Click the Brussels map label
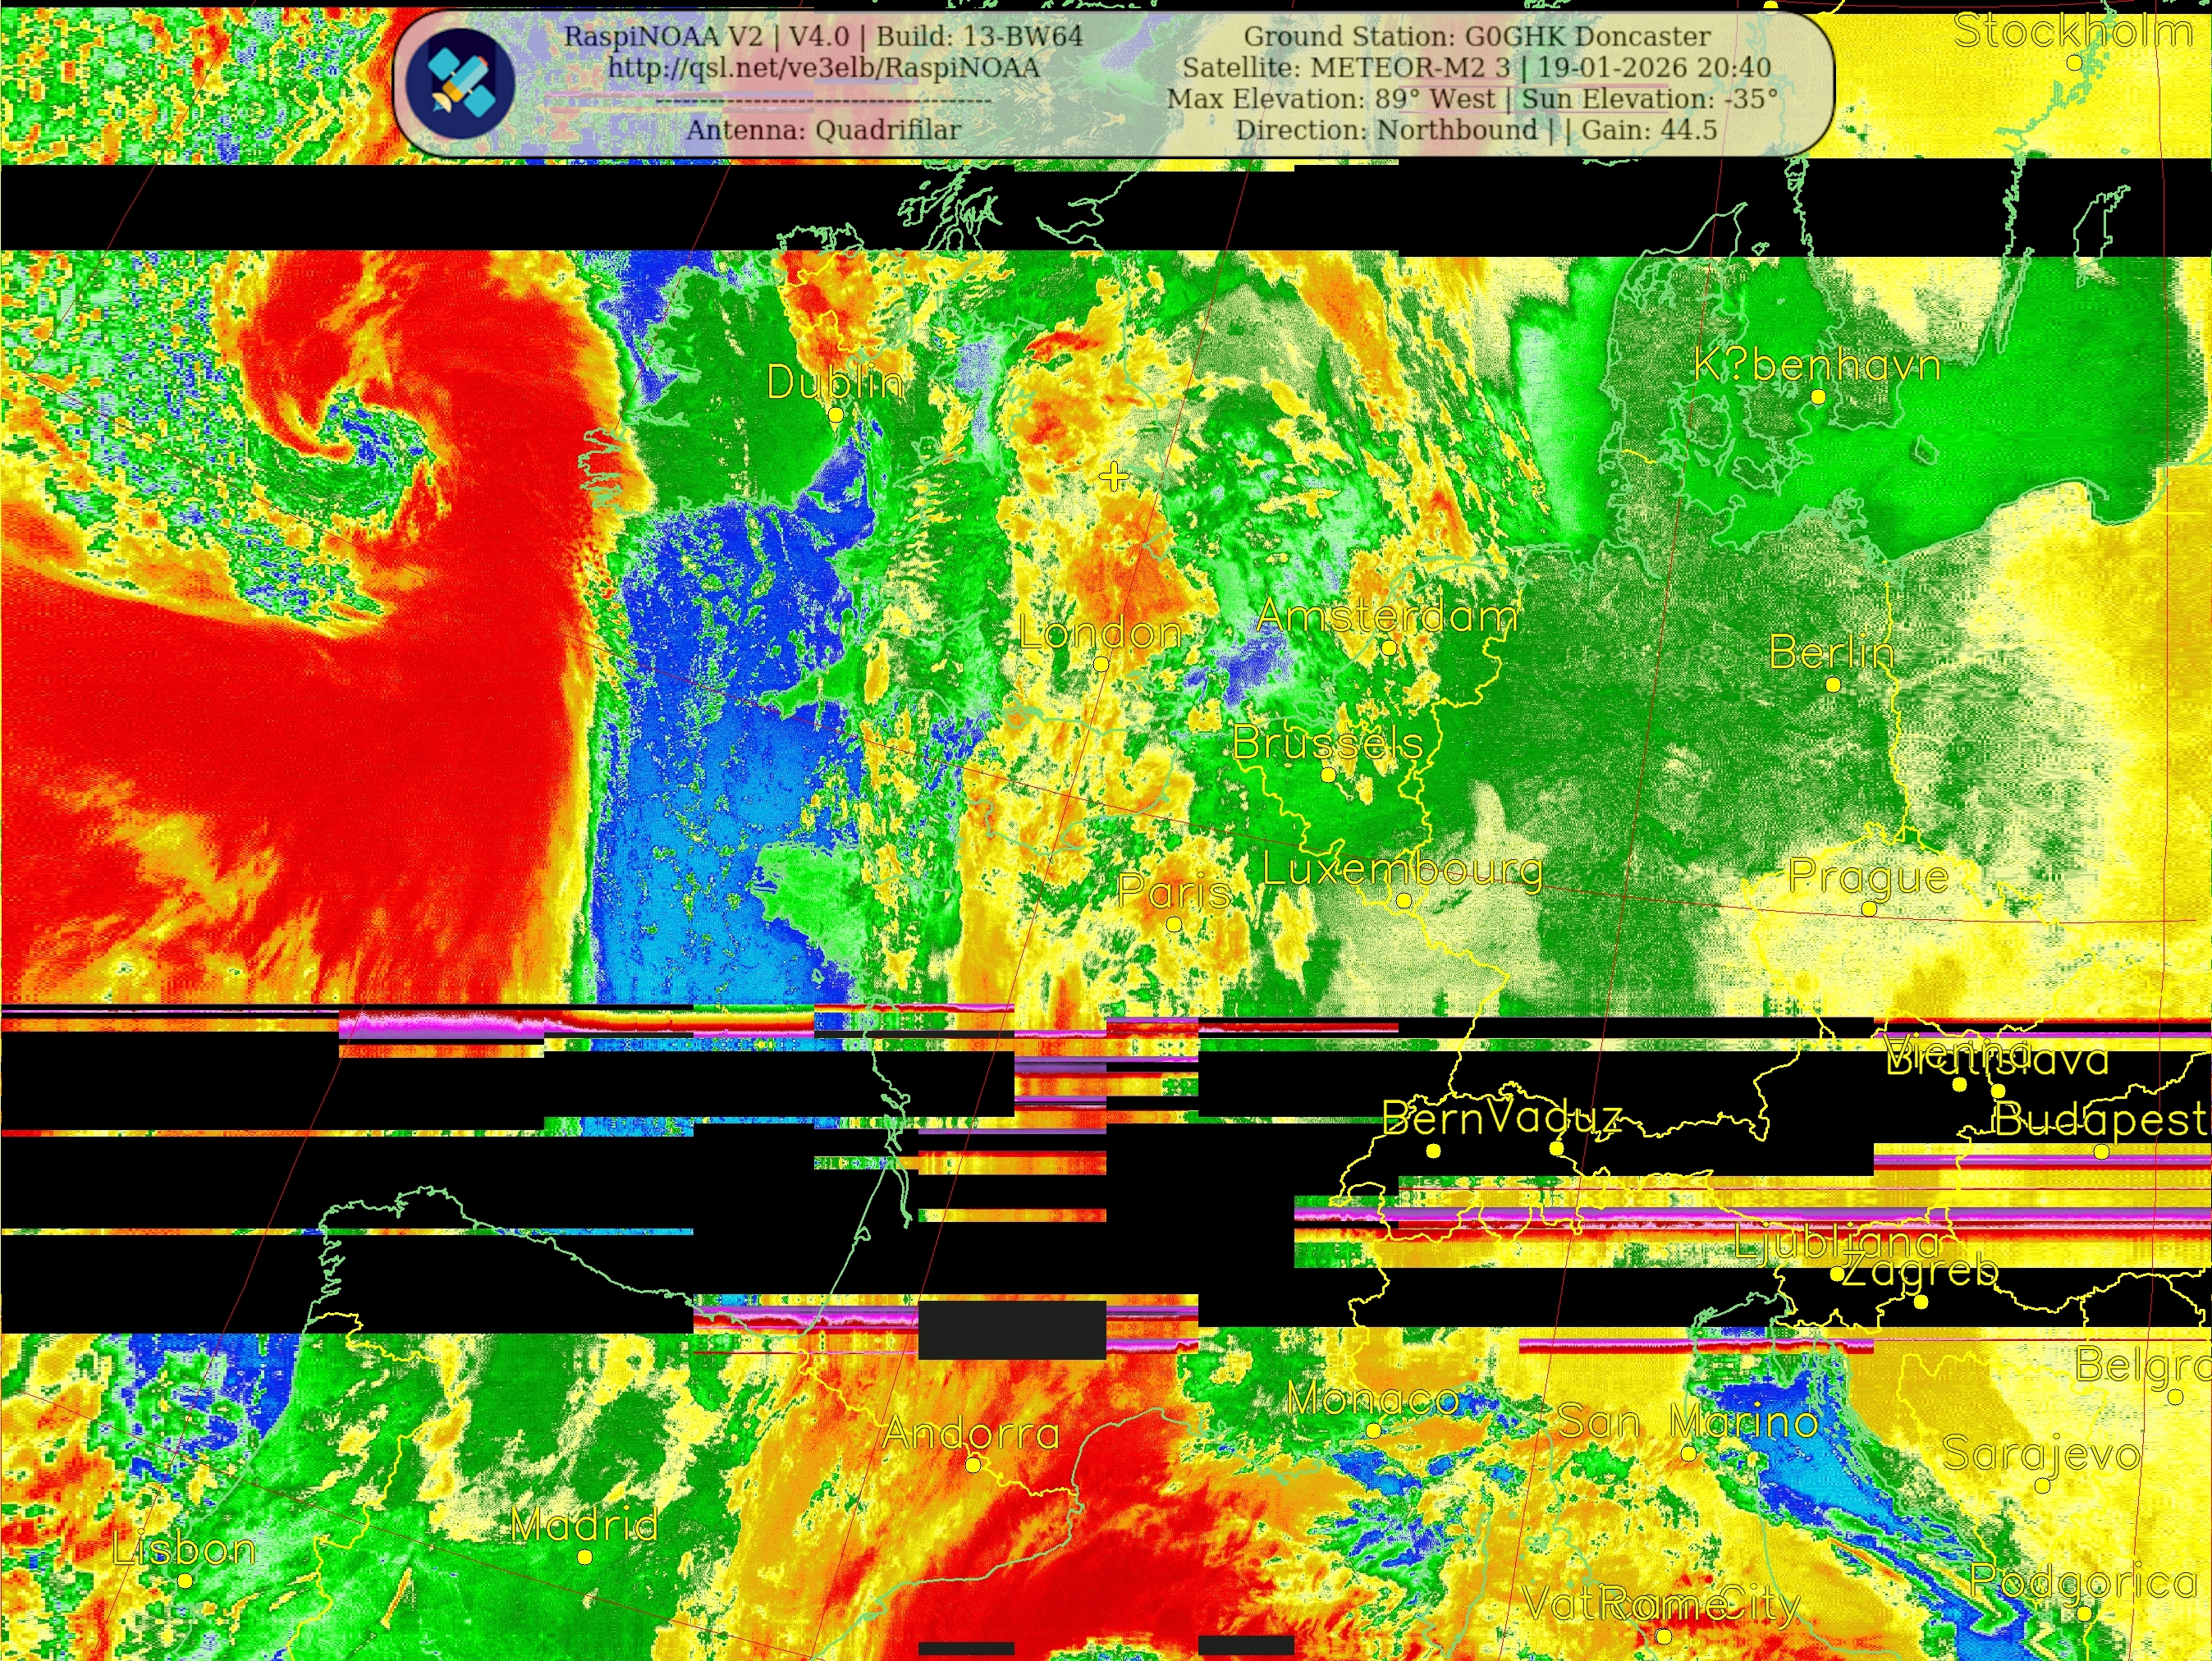Image resolution: width=2212 pixels, height=1661 pixels. pos(1327,743)
